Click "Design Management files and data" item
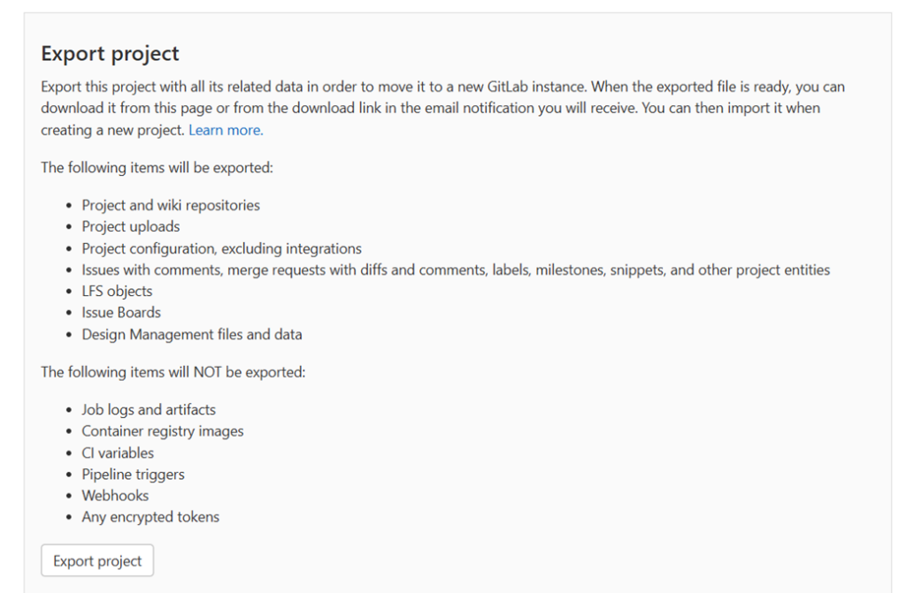 pyautogui.click(x=192, y=334)
